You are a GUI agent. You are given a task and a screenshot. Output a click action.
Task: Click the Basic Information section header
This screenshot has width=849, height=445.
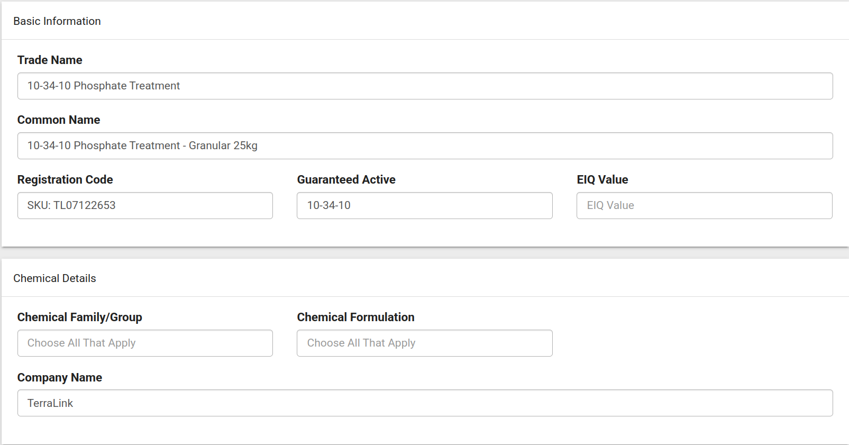click(57, 21)
